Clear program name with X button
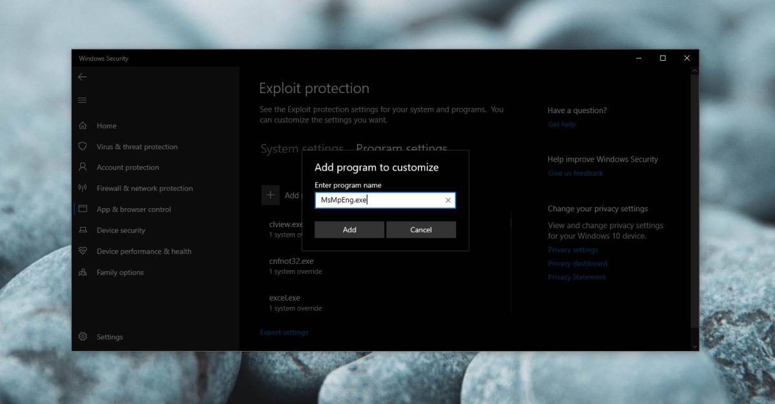Viewport: 775px width, 404px height. [448, 200]
